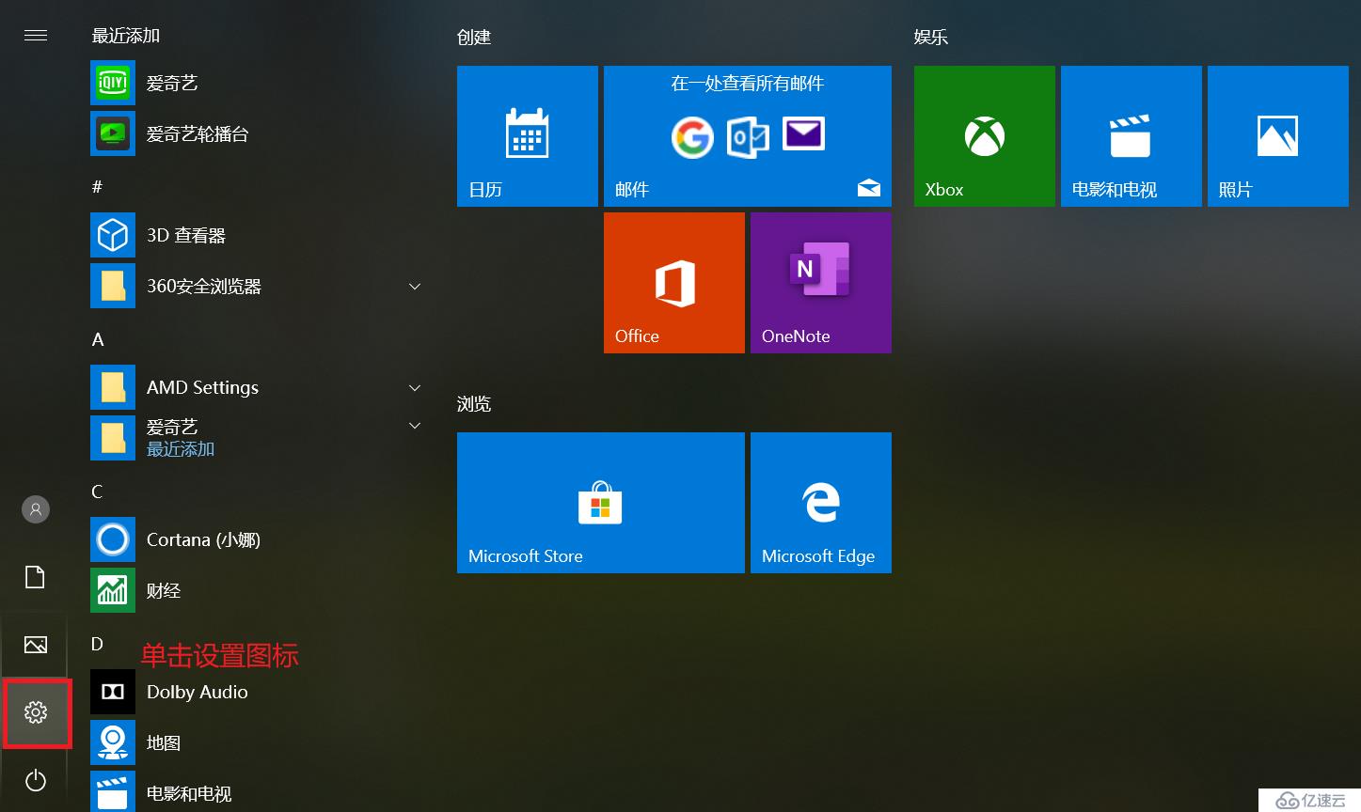Launch Dolby Audio
Viewport: 1361px width, 812px height.
258,692
